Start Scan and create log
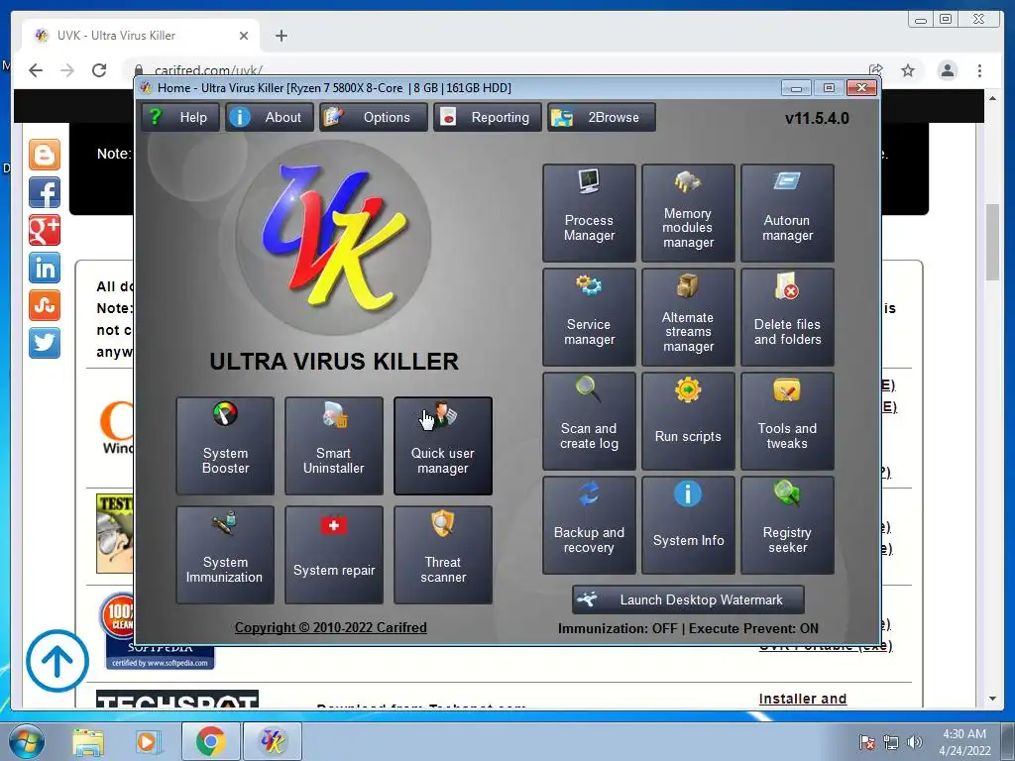 coord(589,421)
